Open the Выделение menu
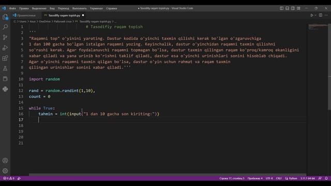The image size is (331, 186). (x=39, y=8)
